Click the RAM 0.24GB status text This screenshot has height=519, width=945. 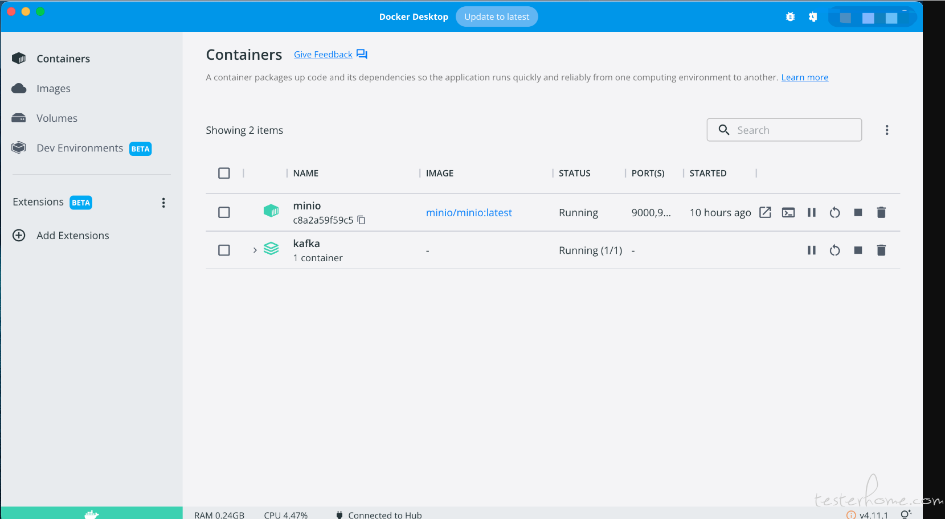pyautogui.click(x=219, y=514)
